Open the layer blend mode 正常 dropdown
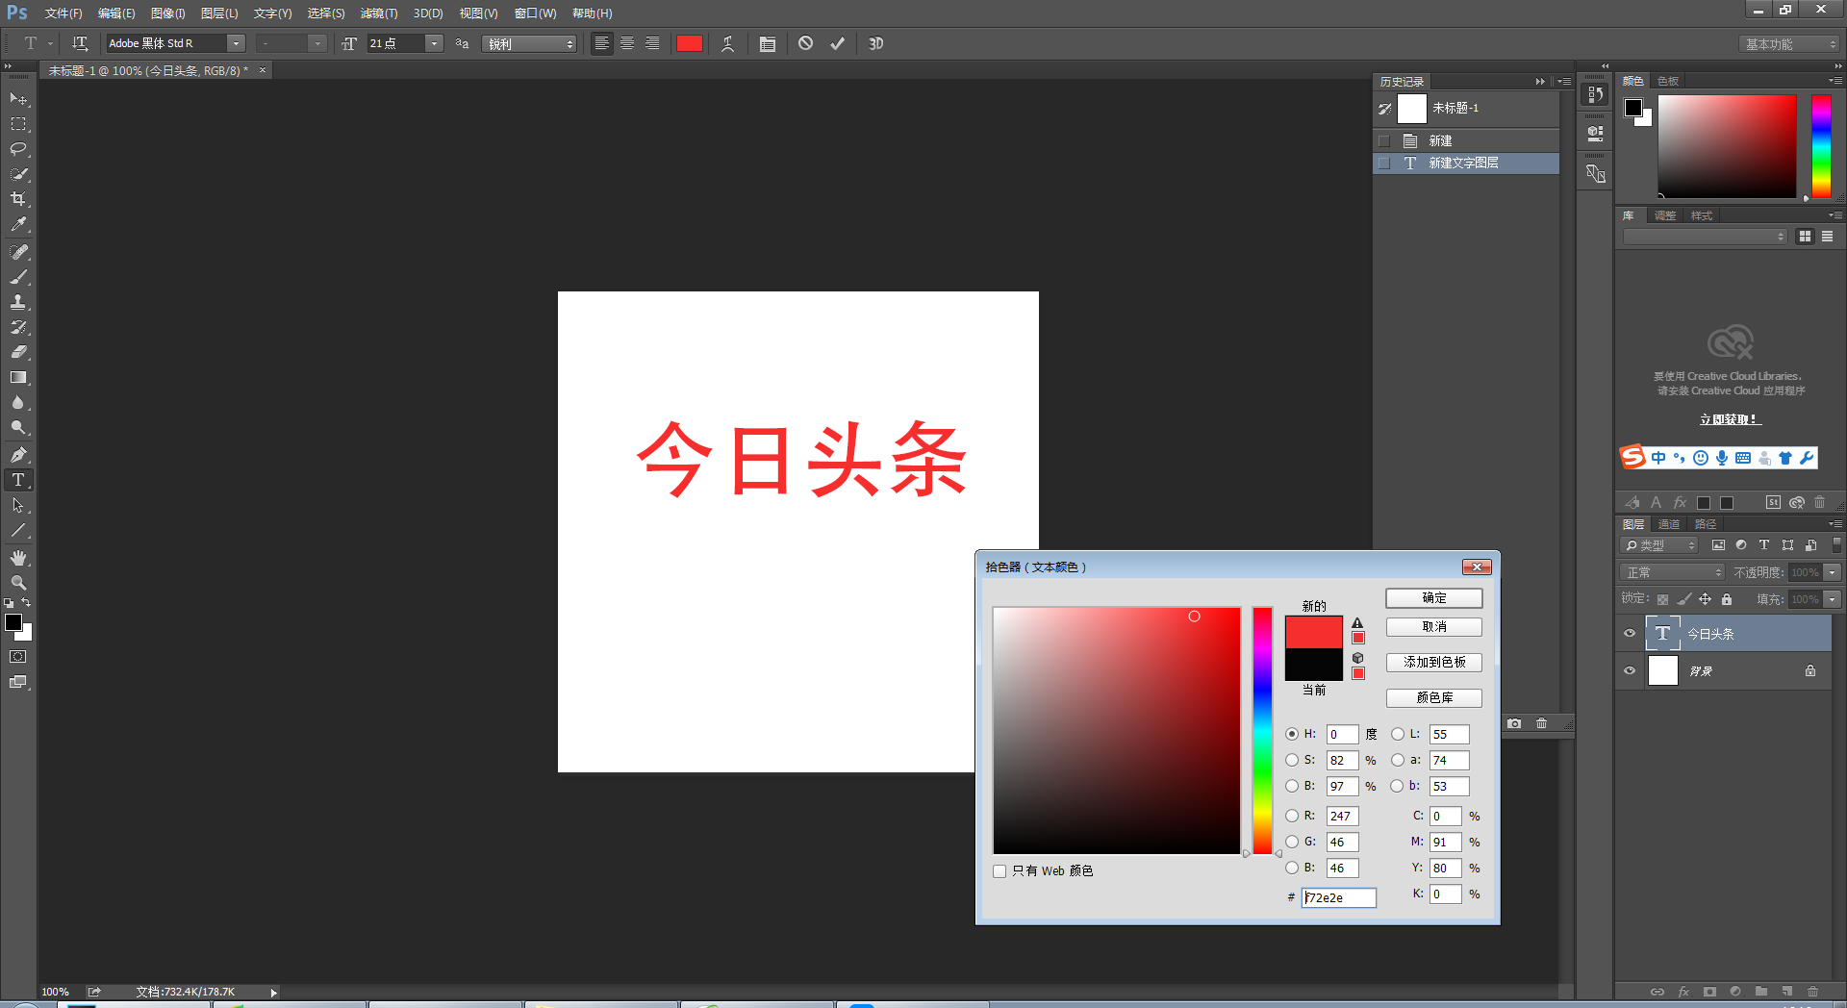Image resolution: width=1847 pixels, height=1008 pixels. click(1672, 572)
